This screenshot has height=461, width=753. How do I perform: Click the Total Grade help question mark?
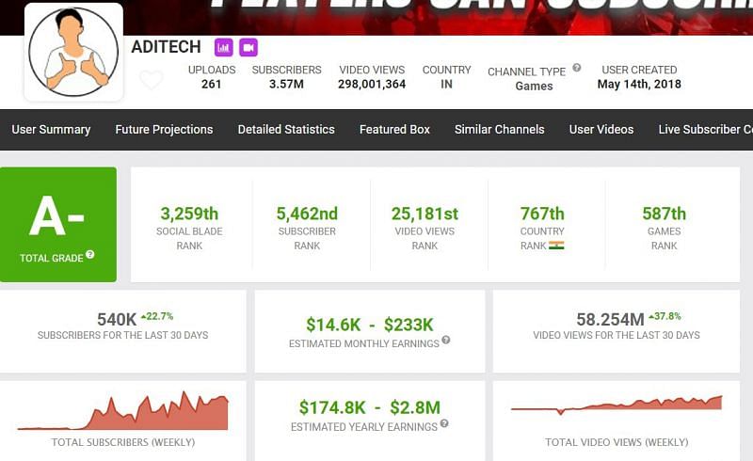(90, 255)
